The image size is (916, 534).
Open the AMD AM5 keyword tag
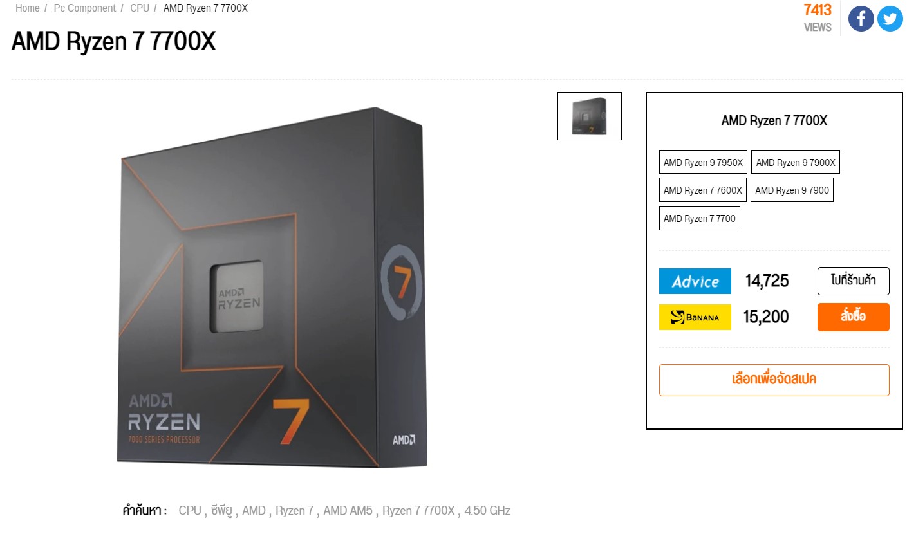(348, 511)
